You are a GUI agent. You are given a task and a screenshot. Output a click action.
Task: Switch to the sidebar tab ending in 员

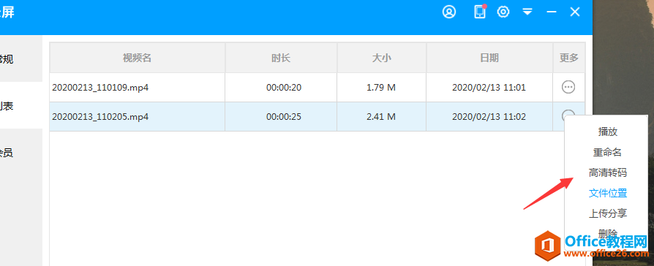pos(21,153)
